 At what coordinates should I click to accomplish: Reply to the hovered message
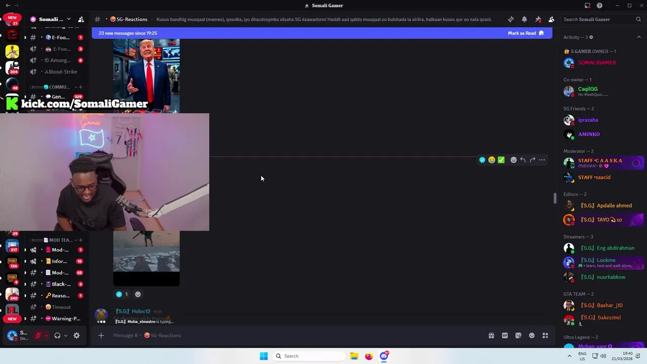[x=523, y=160]
